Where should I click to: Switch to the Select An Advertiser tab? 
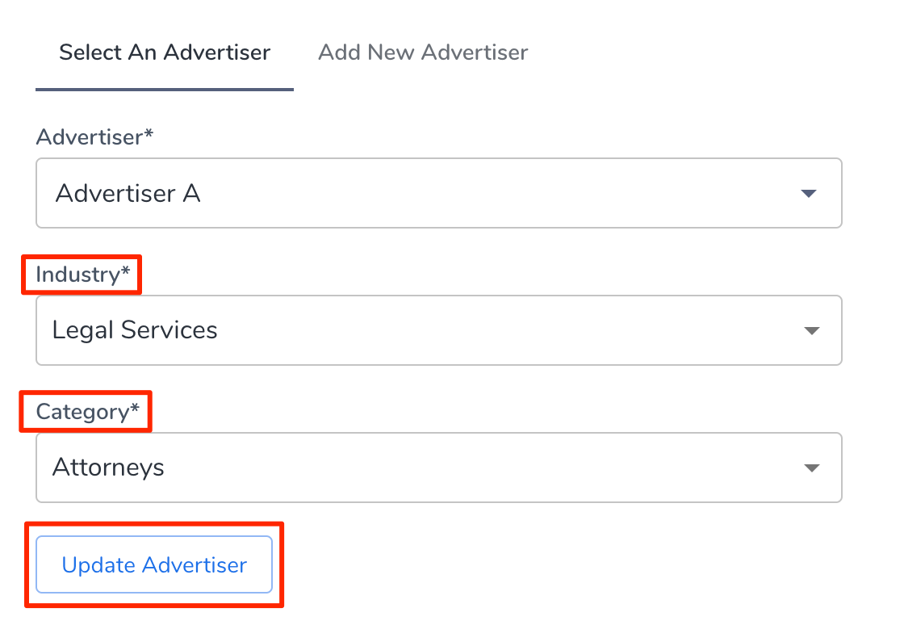point(165,53)
